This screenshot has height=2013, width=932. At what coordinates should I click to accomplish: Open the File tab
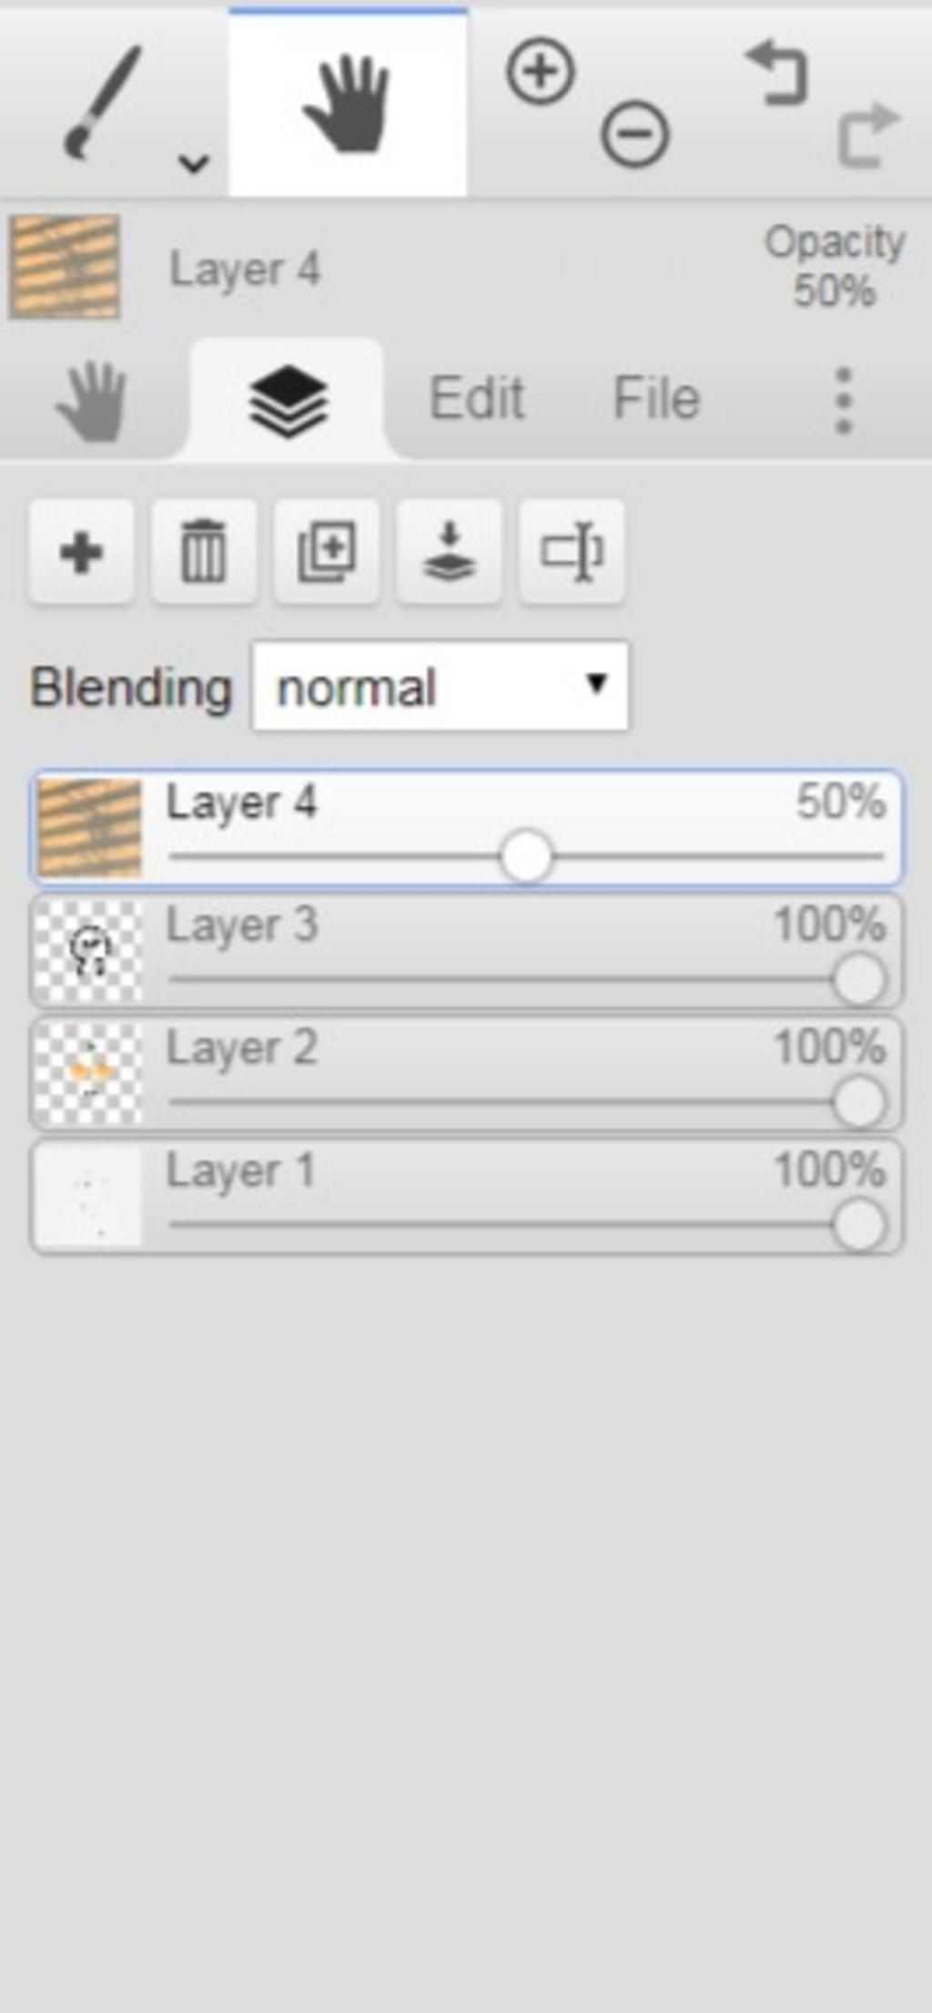tap(656, 398)
